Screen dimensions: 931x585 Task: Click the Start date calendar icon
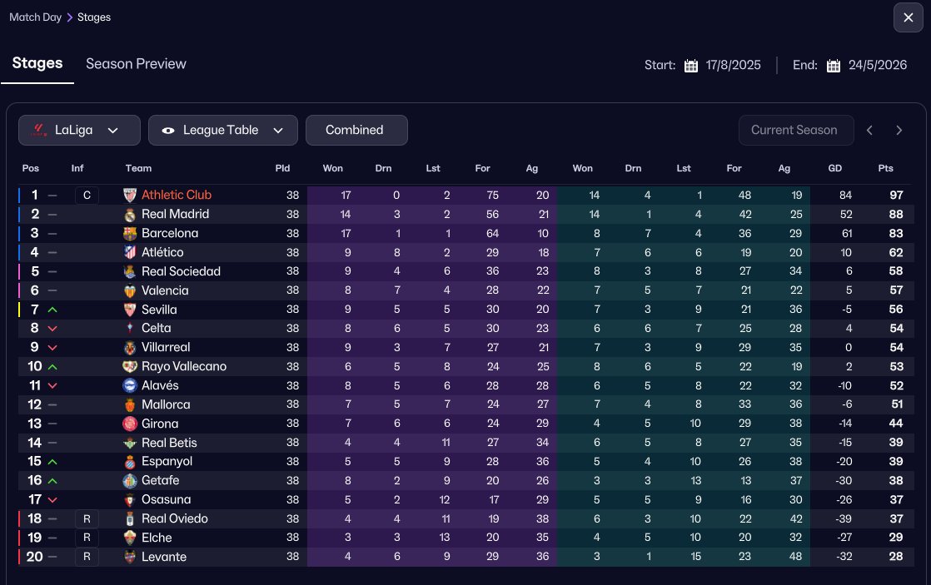coord(690,66)
